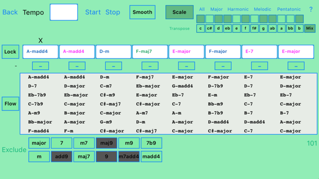Transpose to key ab
This screenshot has height=179, width=319.
click(272, 28)
